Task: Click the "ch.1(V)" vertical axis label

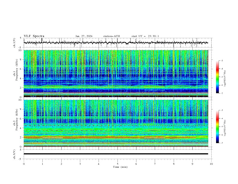Action: (14, 43)
